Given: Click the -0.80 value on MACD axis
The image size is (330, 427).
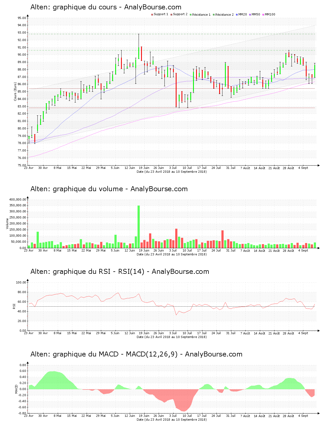Looking at the screenshot, I should 23,413.
